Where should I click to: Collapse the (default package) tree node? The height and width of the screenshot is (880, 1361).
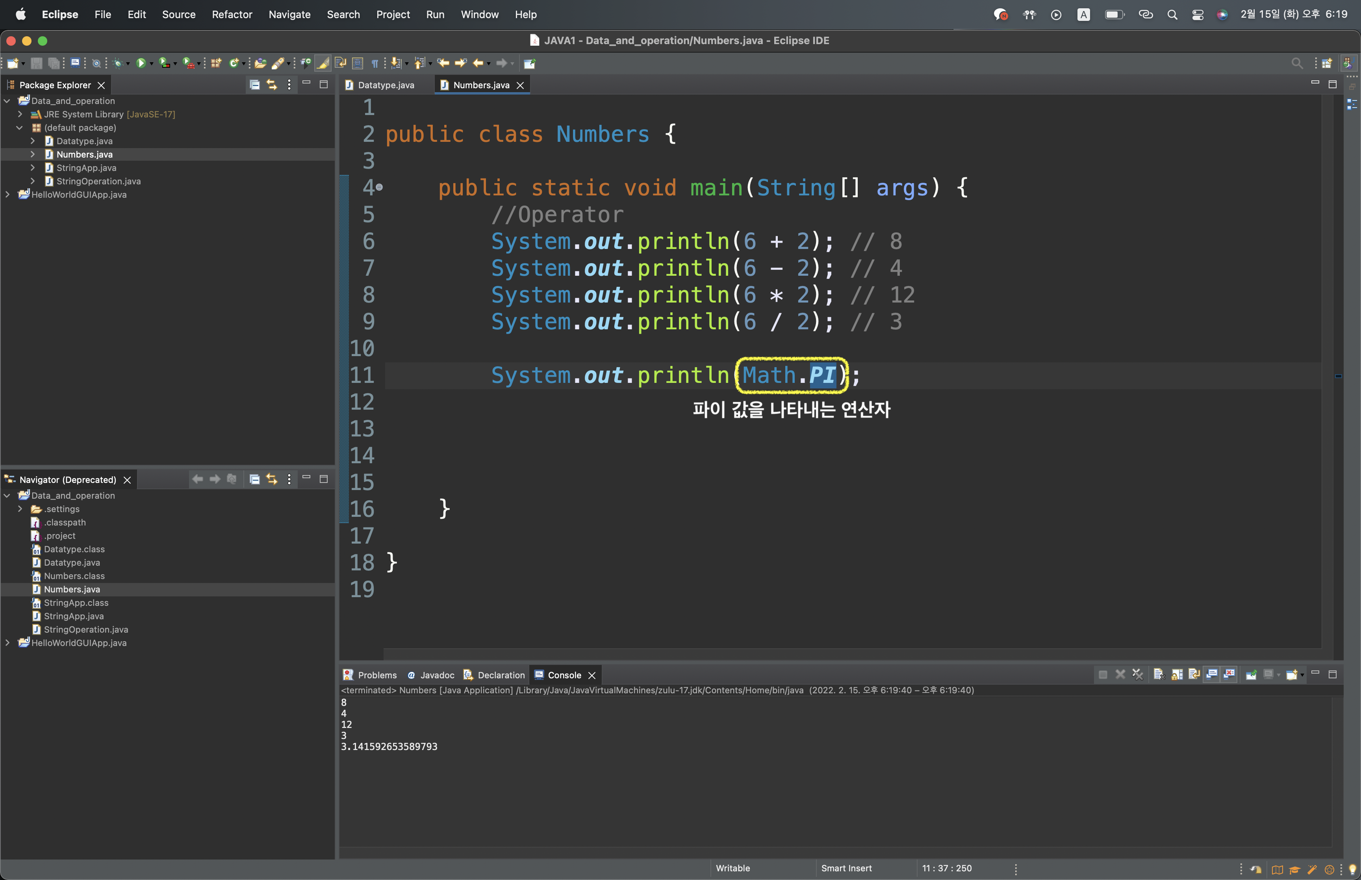(20, 127)
